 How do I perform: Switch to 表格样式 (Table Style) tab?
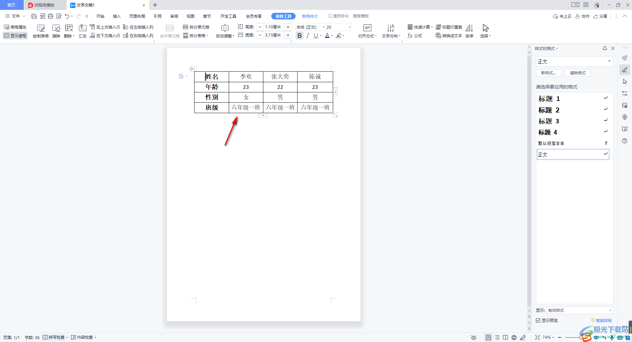(x=310, y=16)
